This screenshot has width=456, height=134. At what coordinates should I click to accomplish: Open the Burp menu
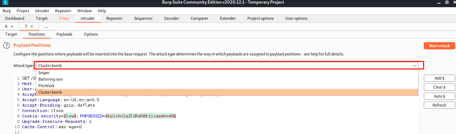[7, 11]
